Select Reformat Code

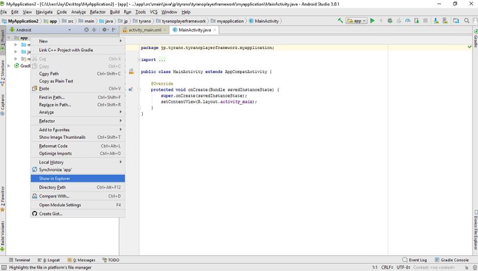[x=78, y=146]
